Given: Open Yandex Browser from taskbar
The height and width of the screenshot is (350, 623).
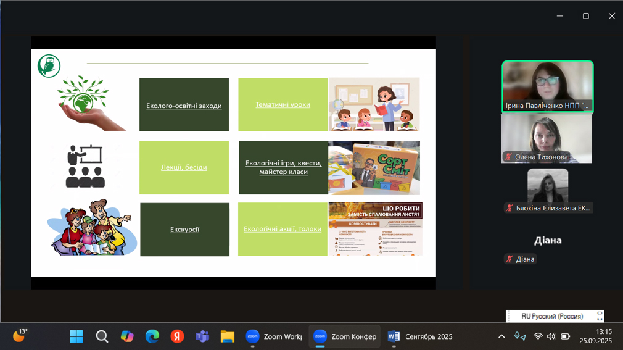Looking at the screenshot, I should [x=178, y=336].
